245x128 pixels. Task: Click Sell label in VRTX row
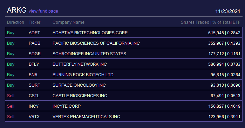[x=11, y=116]
